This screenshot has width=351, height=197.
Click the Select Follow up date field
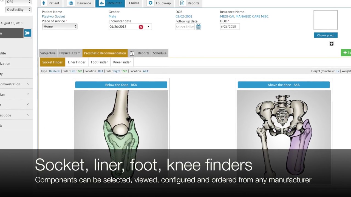pyautogui.click(x=185, y=27)
